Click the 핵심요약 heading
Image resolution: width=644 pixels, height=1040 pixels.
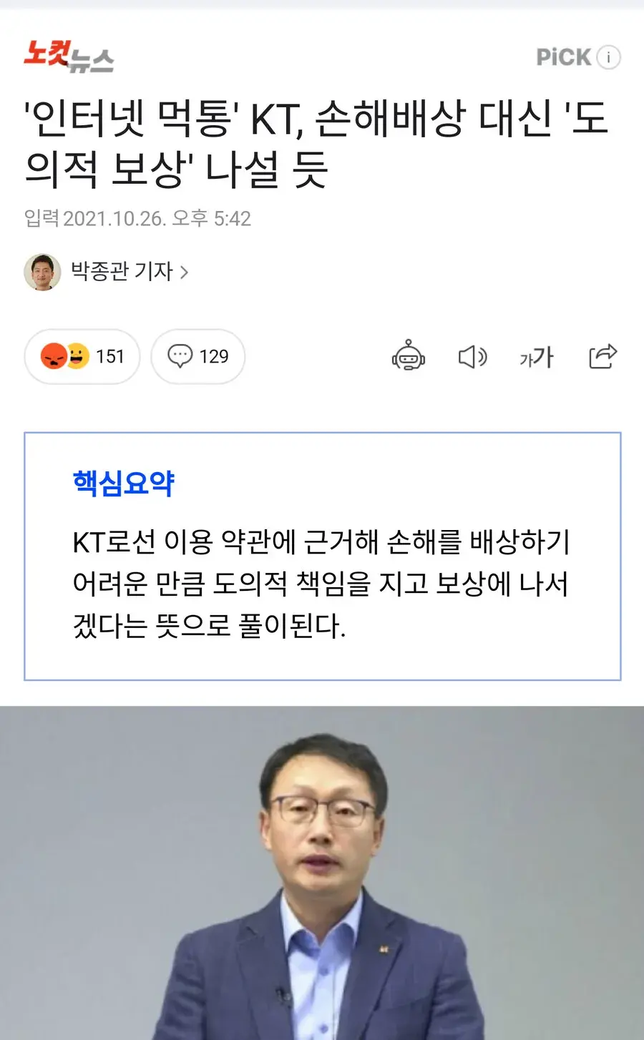pyautogui.click(x=124, y=484)
